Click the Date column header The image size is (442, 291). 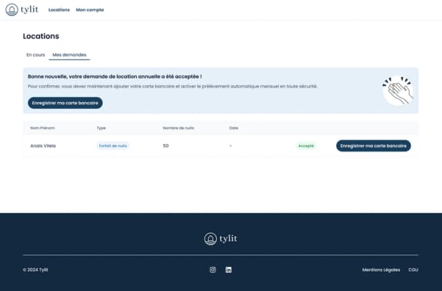point(233,128)
